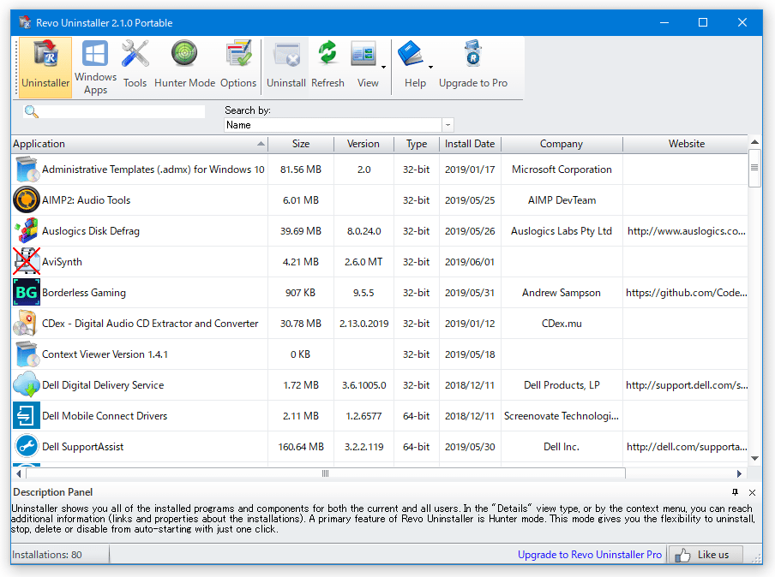Click the Upgrade to Pro icon
Image resolution: width=775 pixels, height=577 pixels.
[473, 53]
